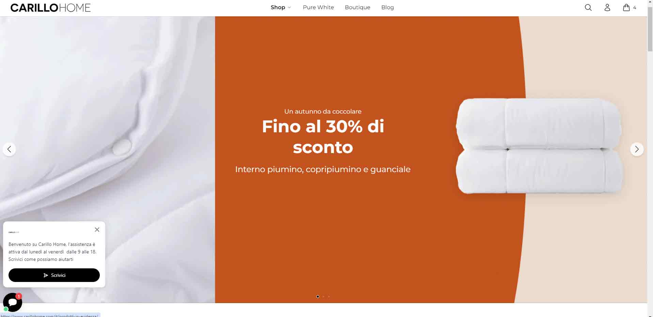Click the Fino al 30% di sconto banner

(x=323, y=137)
